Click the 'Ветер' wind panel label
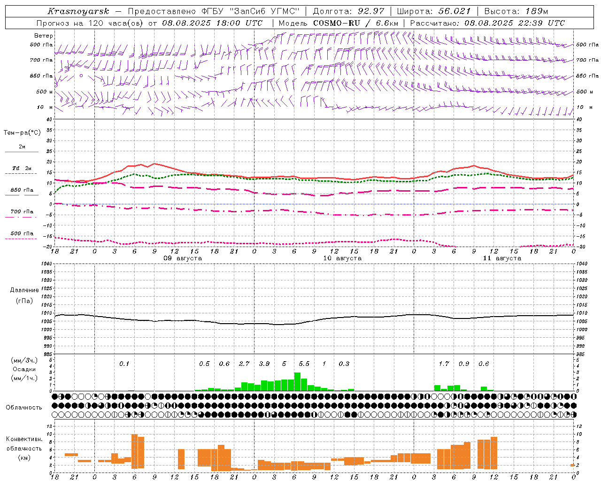 click(44, 36)
